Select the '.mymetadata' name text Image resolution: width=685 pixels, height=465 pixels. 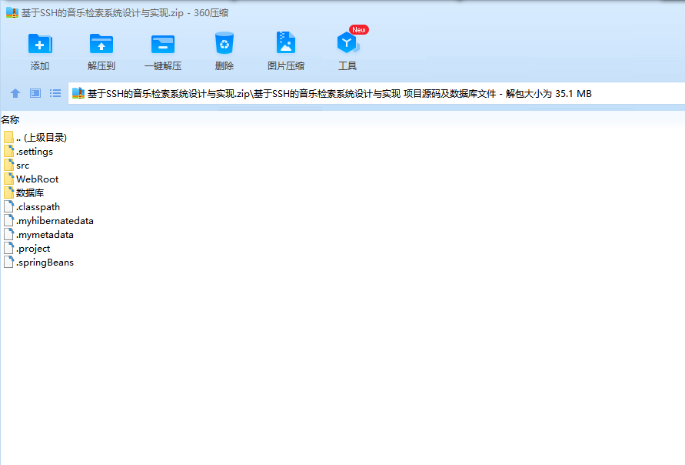tap(45, 235)
